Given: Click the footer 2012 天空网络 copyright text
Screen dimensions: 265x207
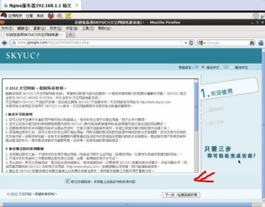Looking at the screenshot, I should point(32,194).
